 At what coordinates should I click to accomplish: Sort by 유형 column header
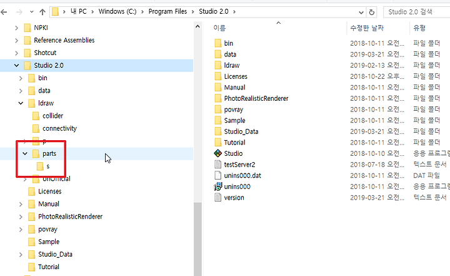click(419, 28)
